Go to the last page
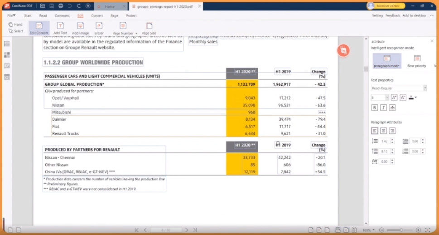Viewport: 439px width, 235px height. (195, 230)
